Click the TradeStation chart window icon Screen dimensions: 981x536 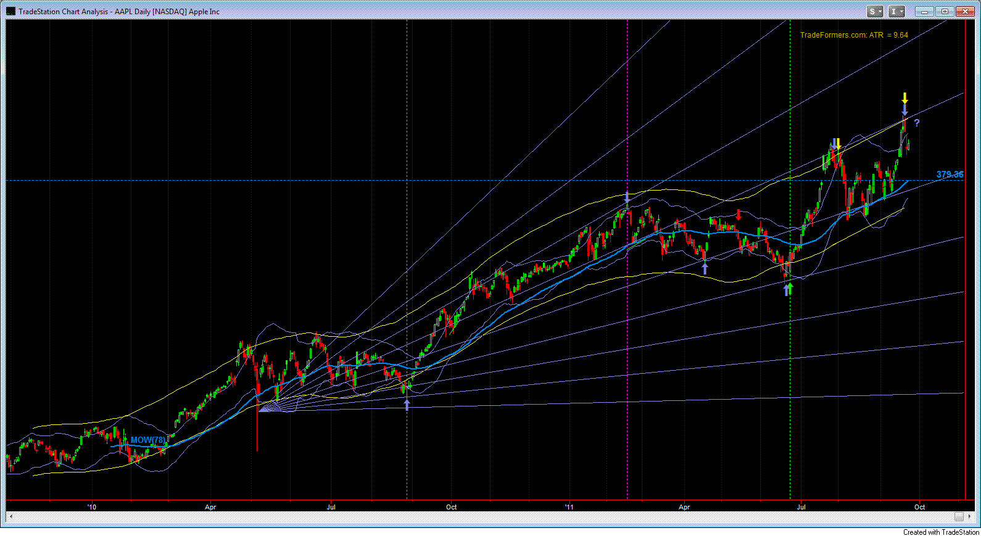[11, 11]
